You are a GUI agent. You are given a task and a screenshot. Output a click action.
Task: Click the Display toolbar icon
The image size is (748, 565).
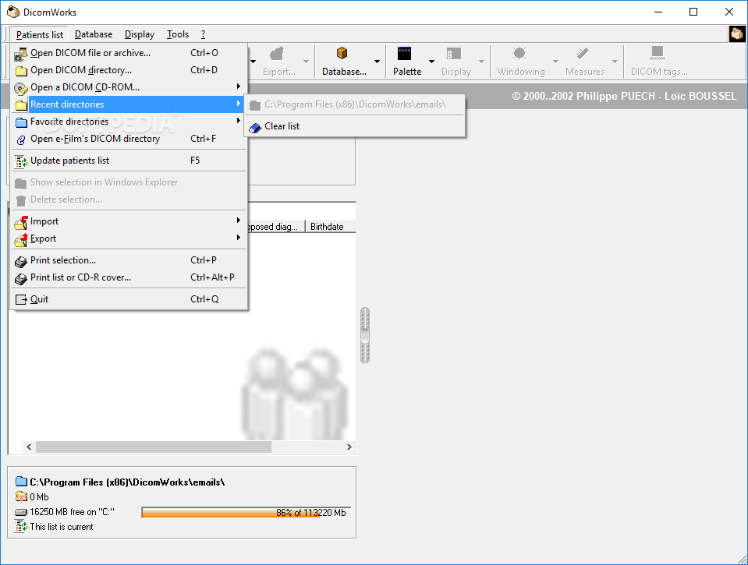tap(454, 54)
